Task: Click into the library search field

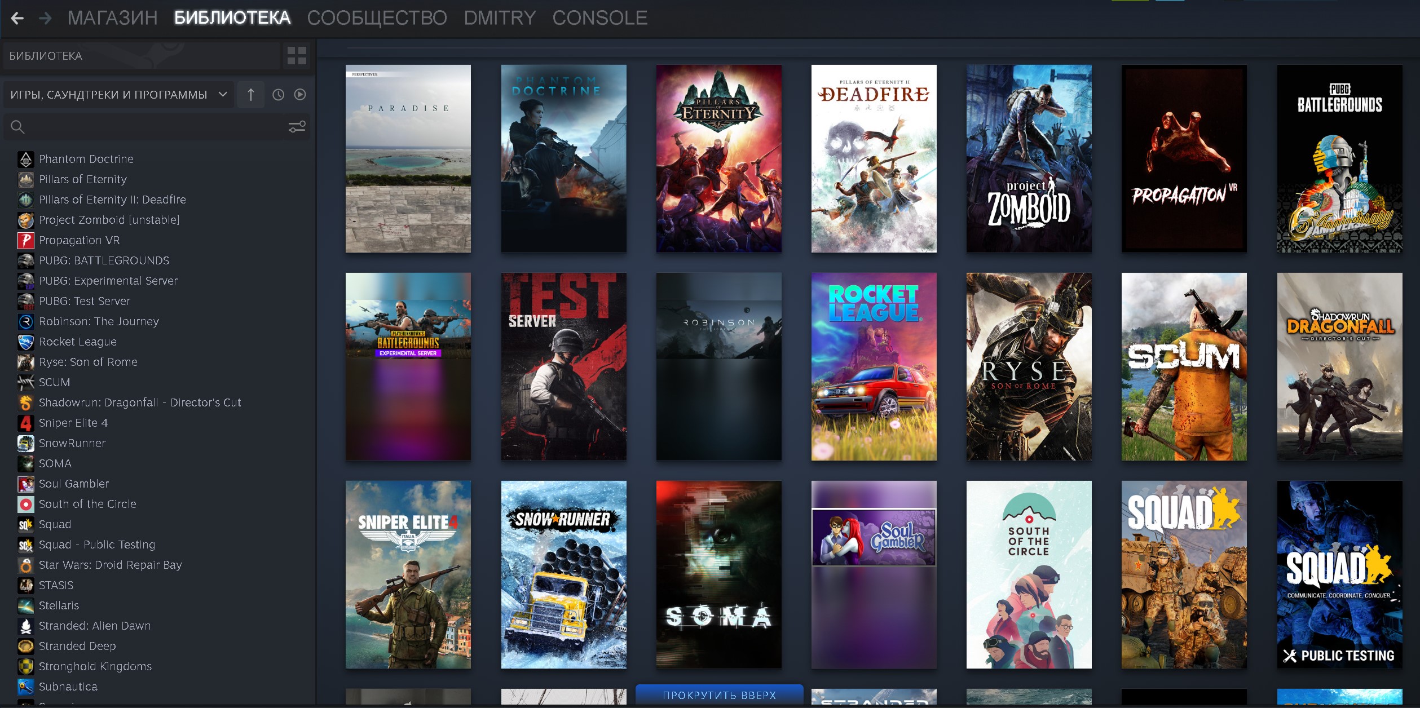Action: click(x=152, y=127)
